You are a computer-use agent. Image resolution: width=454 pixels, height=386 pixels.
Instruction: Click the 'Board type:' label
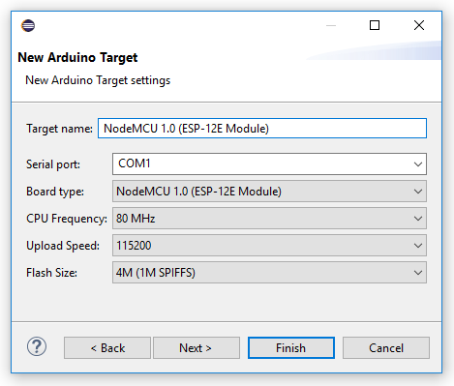55,192
